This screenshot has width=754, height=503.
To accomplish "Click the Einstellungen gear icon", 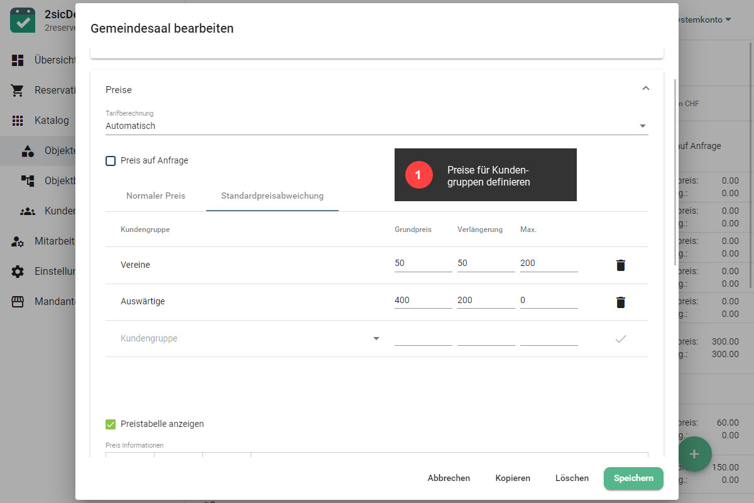I will tap(18, 272).
